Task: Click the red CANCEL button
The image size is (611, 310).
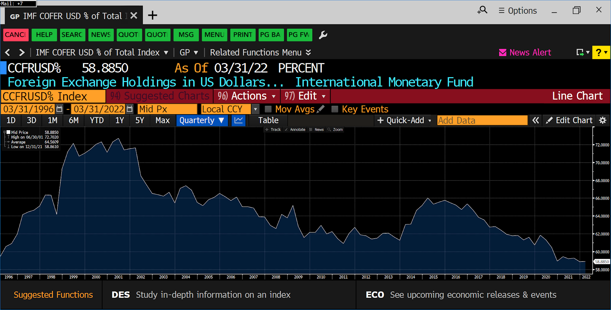Action: (16, 35)
